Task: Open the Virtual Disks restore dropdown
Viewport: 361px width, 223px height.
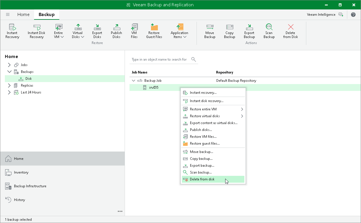Action: (78, 31)
